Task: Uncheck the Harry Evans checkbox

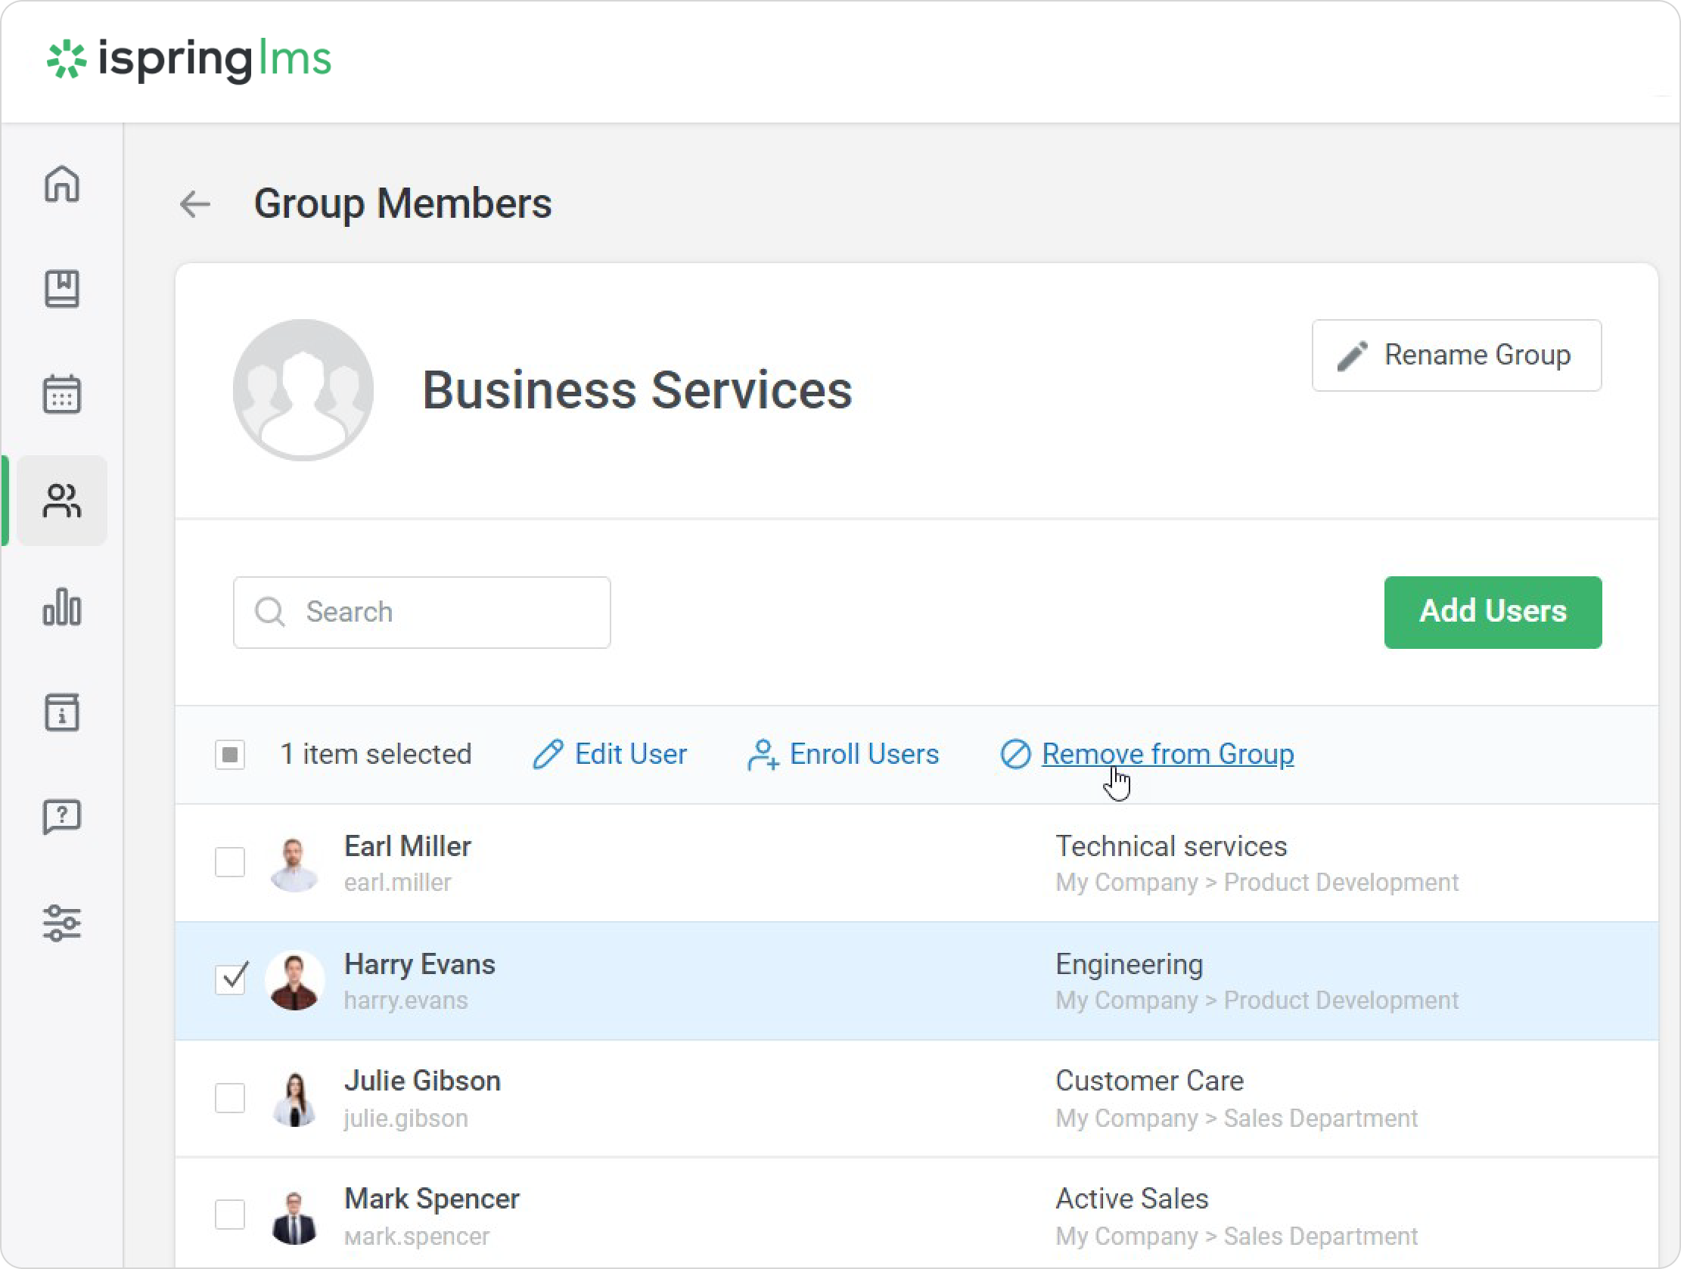Action: pyautogui.click(x=229, y=979)
